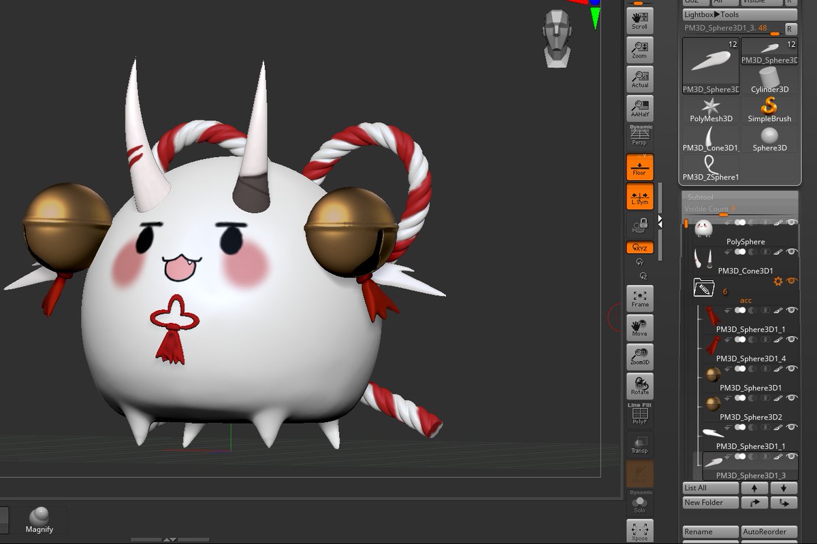Collapse the acc subtool folder
817x544 pixels.
click(x=703, y=288)
